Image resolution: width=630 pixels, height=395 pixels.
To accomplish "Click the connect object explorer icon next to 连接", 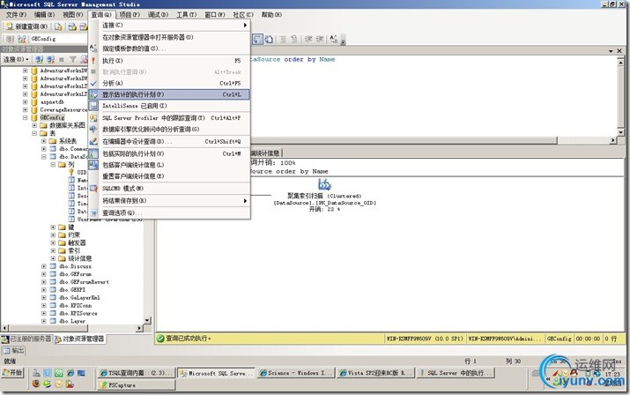I will [39, 60].
